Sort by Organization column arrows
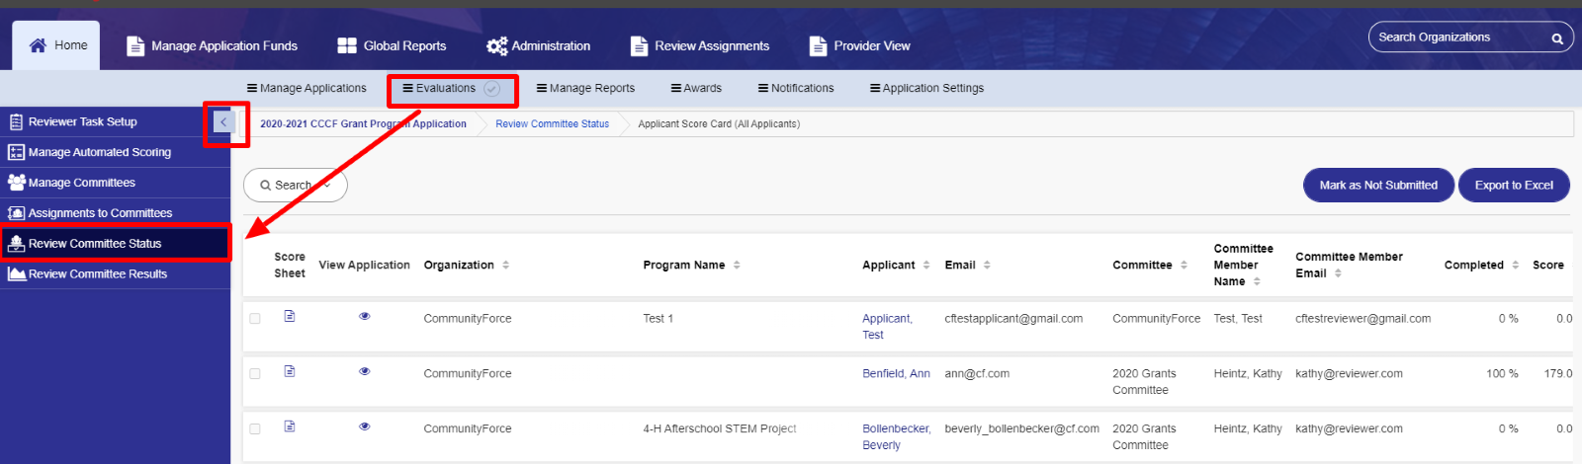Image resolution: width=1582 pixels, height=464 pixels. coord(505,265)
